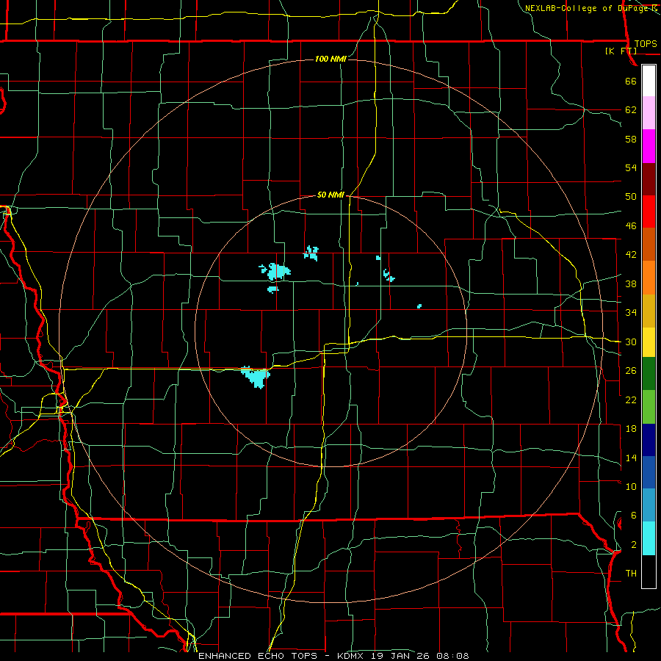The height and width of the screenshot is (661, 661).
Task: Click the 26 legend value
Action: 631,371
